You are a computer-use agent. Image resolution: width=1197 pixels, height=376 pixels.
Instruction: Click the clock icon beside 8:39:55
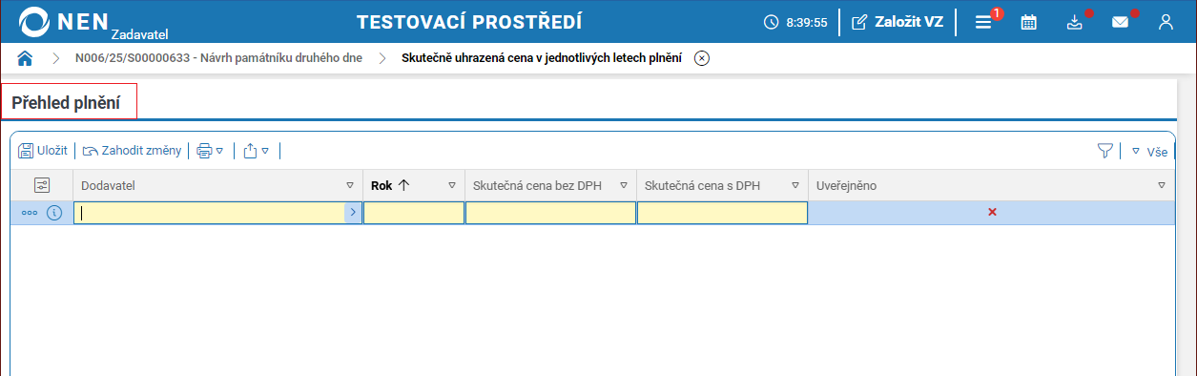(x=772, y=22)
